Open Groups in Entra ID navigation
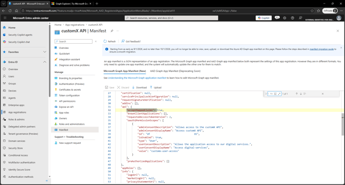Screen dimensions: 345x185 click(12, 84)
